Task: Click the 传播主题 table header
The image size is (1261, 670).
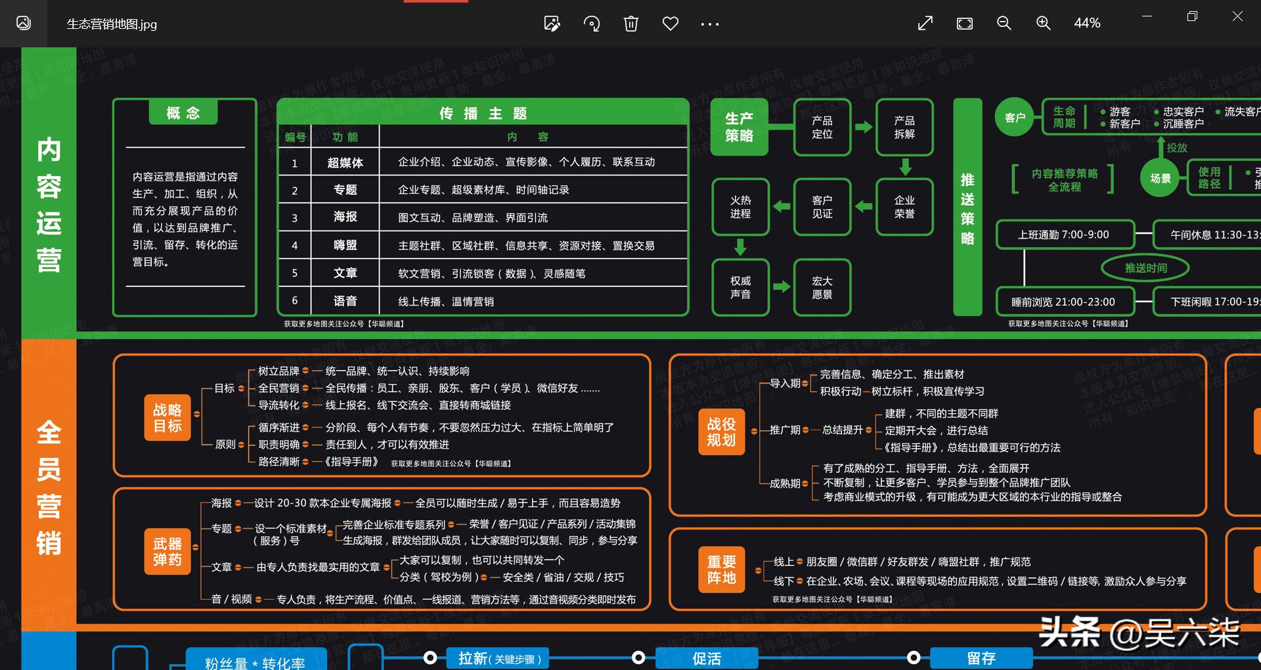Action: [x=483, y=112]
